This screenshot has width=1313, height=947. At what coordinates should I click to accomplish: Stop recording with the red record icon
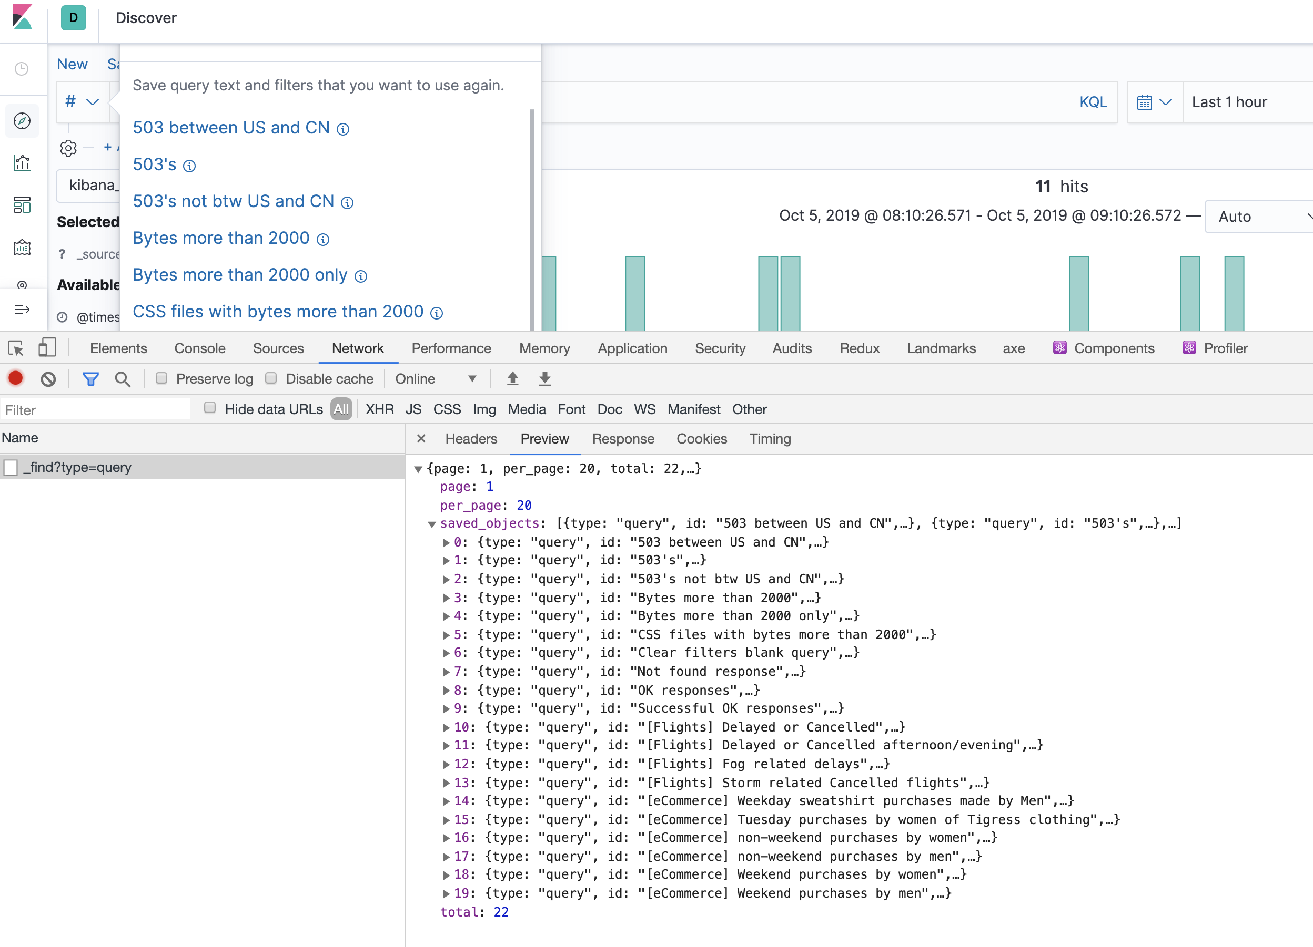point(15,378)
